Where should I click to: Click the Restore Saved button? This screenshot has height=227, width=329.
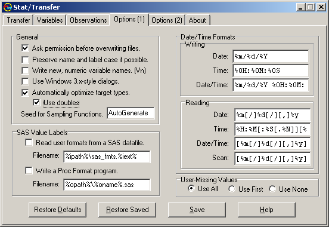point(127,210)
